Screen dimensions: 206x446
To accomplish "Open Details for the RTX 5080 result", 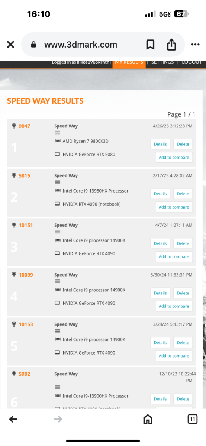I will (160, 144).
